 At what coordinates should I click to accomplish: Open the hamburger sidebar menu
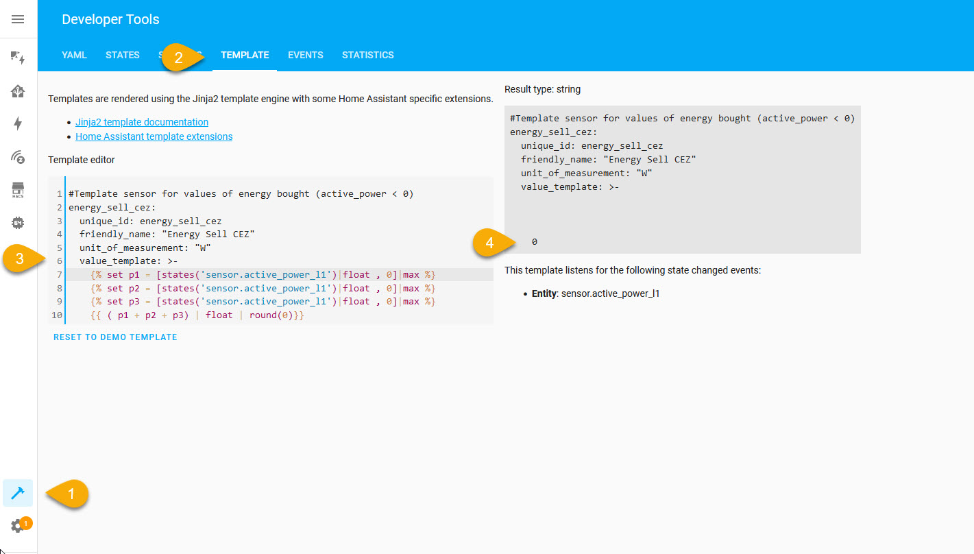click(x=18, y=19)
